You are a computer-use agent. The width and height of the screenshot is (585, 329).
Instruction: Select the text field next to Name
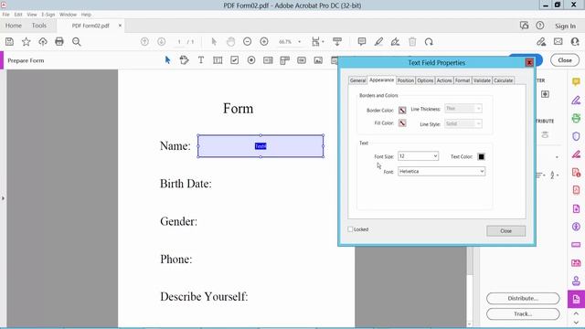tap(261, 146)
